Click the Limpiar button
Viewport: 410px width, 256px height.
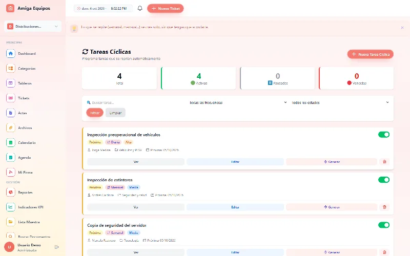(x=115, y=113)
